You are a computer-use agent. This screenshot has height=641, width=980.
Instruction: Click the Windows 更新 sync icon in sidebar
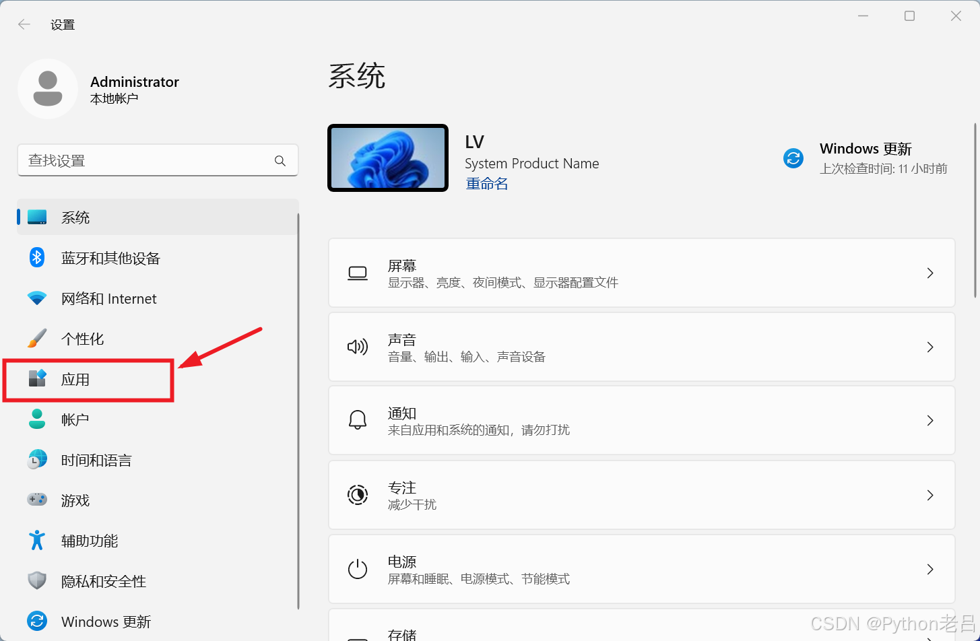click(37, 621)
